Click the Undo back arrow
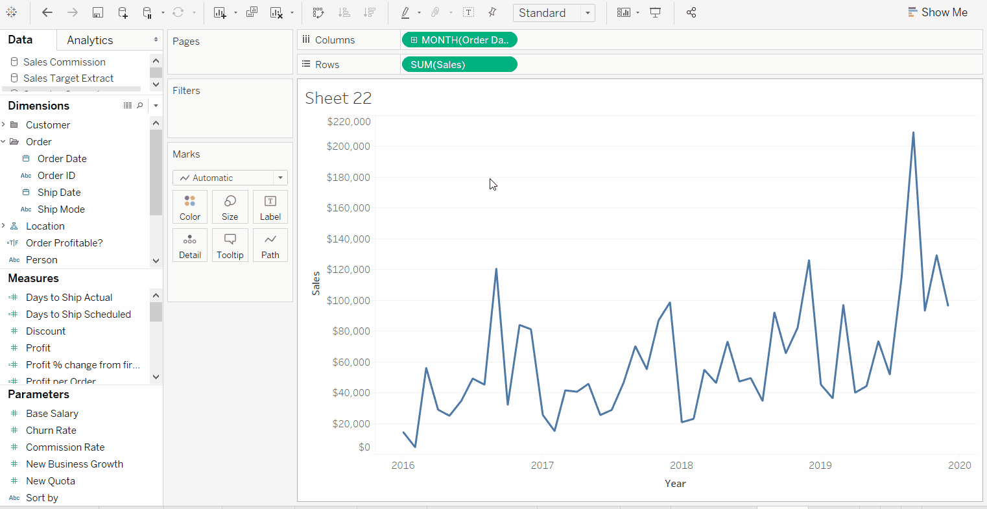987x509 pixels. (x=47, y=12)
